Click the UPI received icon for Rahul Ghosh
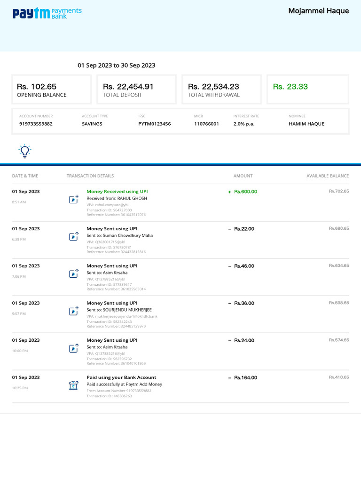 [x=74, y=200]
